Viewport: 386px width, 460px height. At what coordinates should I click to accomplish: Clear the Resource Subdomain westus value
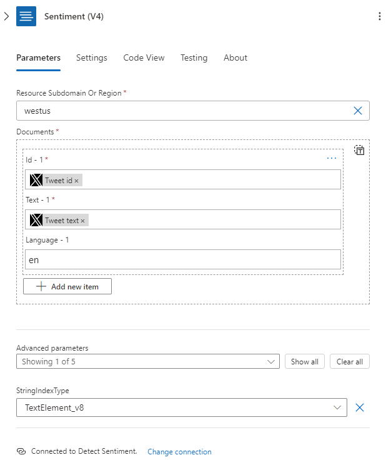[358, 111]
